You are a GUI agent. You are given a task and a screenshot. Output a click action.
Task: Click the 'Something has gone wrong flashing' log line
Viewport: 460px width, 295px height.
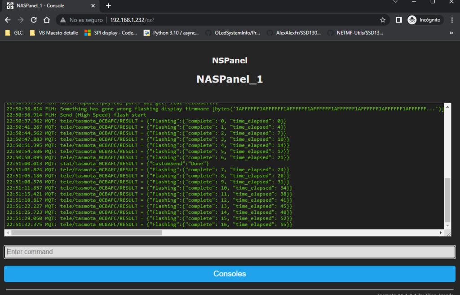226,108
